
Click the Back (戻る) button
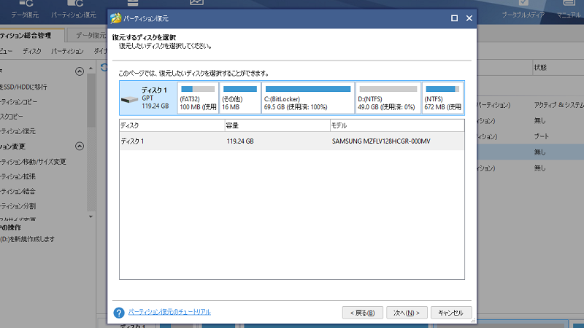(362, 313)
